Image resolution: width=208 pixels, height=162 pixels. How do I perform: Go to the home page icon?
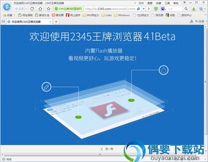[40, 9]
